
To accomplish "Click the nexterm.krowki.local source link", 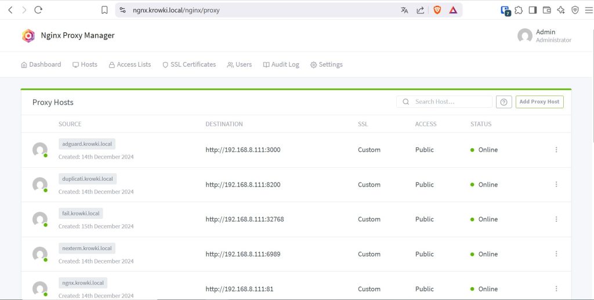I will [x=87, y=248].
